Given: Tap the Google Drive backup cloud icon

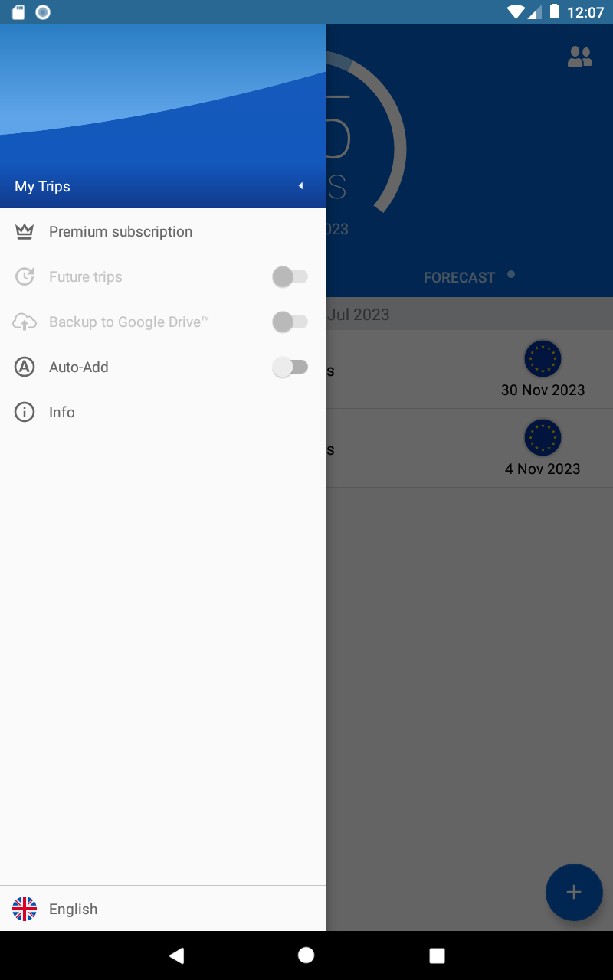Looking at the screenshot, I should tap(25, 322).
